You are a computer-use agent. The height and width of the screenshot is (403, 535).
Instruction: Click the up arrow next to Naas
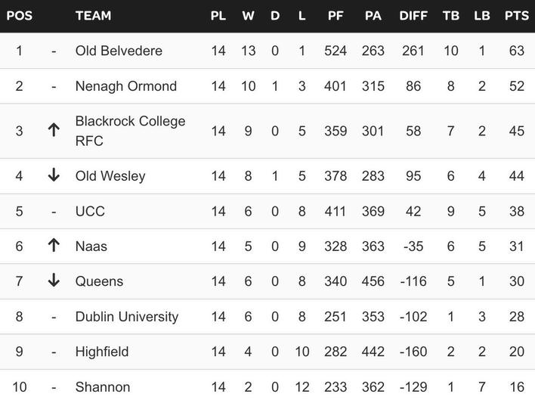click(x=54, y=246)
